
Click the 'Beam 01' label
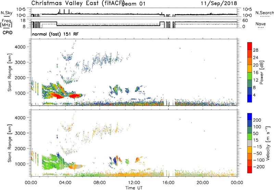(x=134, y=4)
